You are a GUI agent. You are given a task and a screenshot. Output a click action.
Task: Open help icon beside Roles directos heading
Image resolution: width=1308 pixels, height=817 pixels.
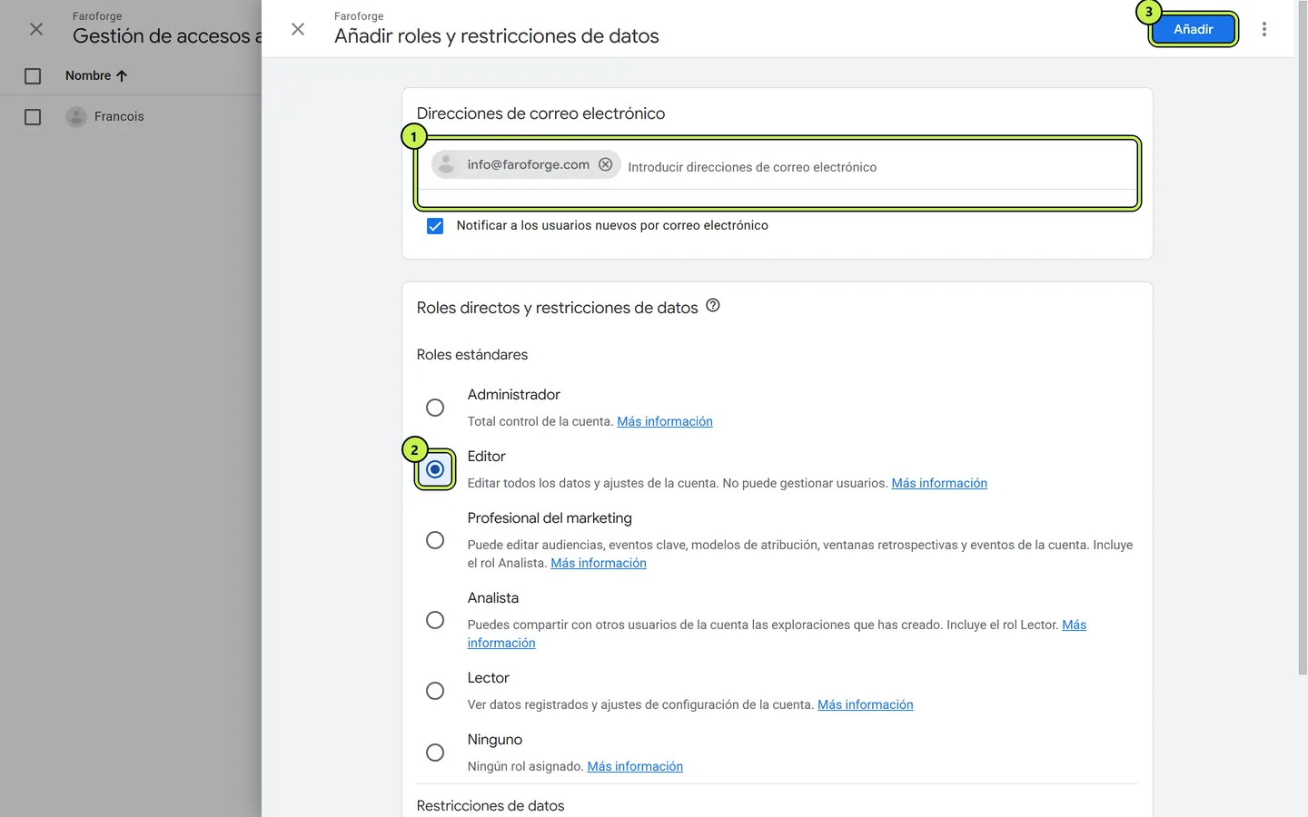713,306
